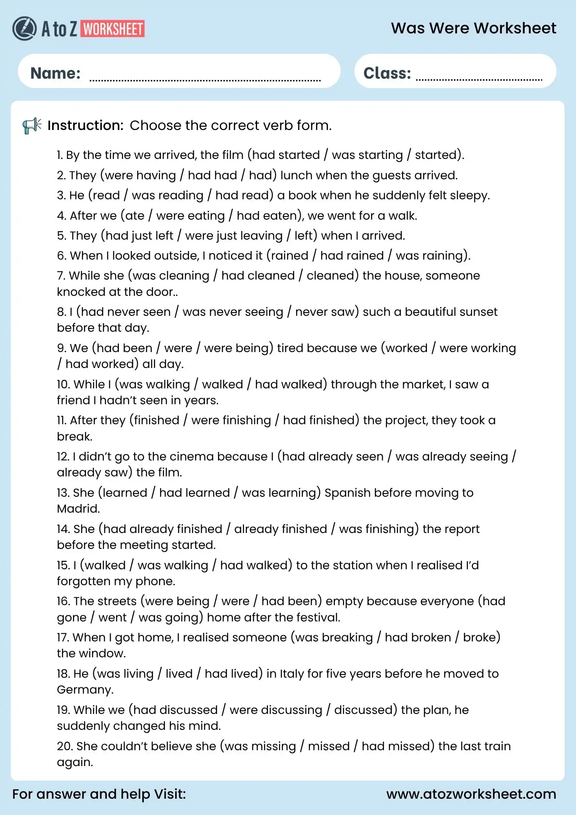Select 'had finished' in question 11
The height and width of the screenshot is (815, 576).
pos(319,420)
